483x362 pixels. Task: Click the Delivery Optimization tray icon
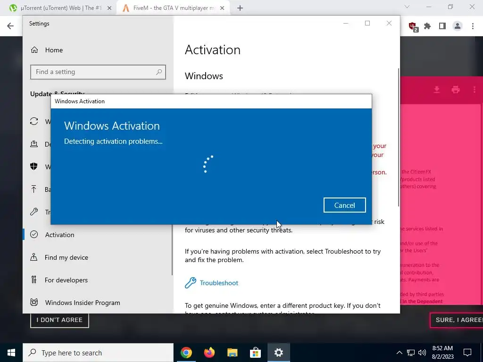(x=34, y=144)
